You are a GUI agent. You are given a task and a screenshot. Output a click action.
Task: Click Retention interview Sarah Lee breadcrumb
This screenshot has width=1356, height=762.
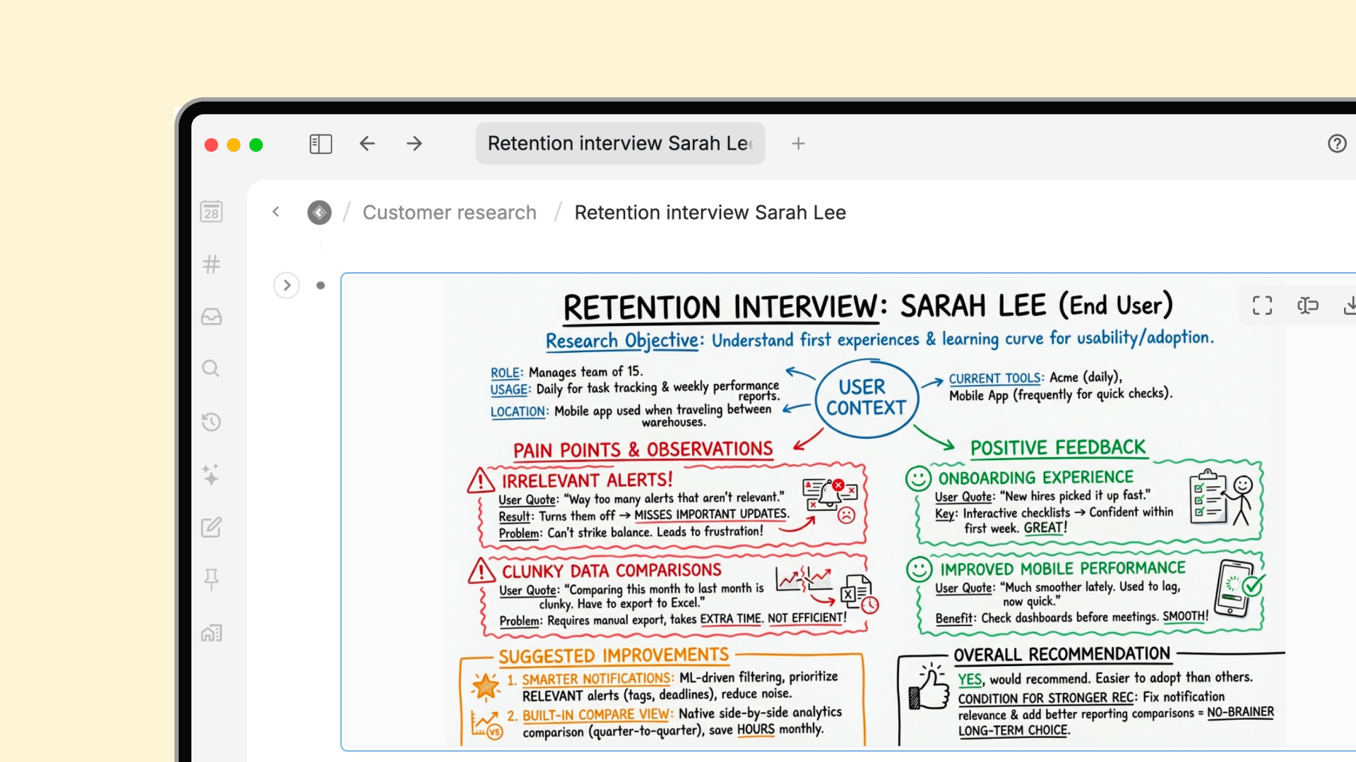point(710,212)
